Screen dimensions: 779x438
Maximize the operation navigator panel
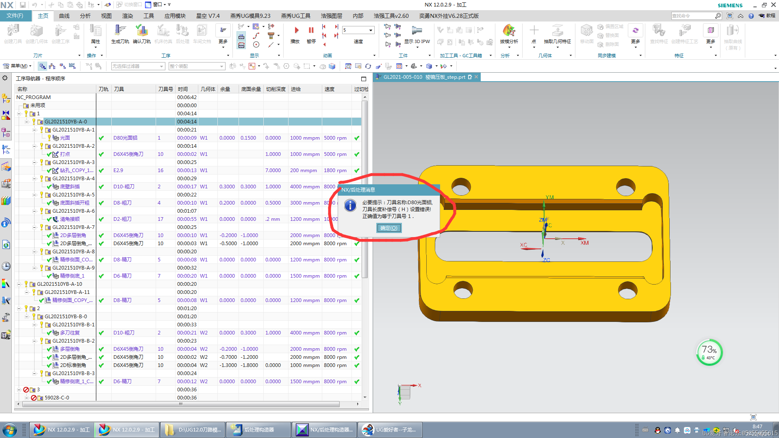(363, 79)
